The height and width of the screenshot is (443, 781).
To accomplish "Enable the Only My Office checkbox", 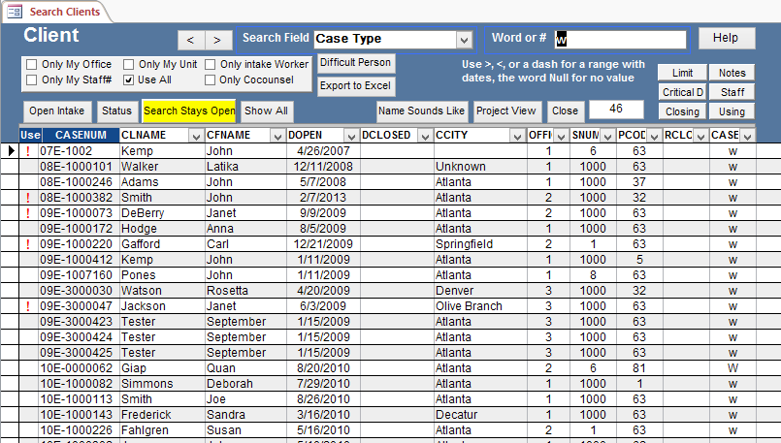I will click(x=32, y=65).
